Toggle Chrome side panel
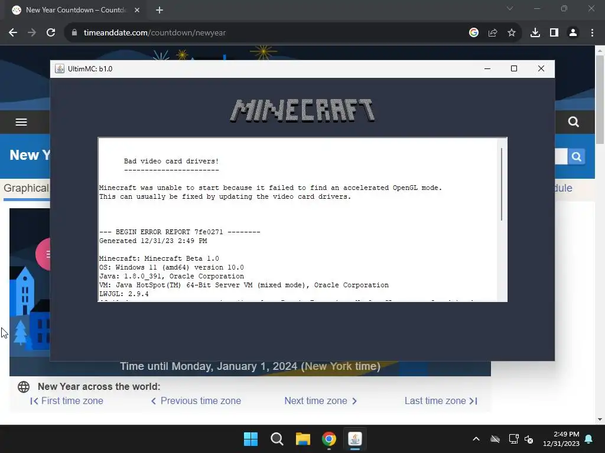The height and width of the screenshot is (453, 605). [554, 33]
